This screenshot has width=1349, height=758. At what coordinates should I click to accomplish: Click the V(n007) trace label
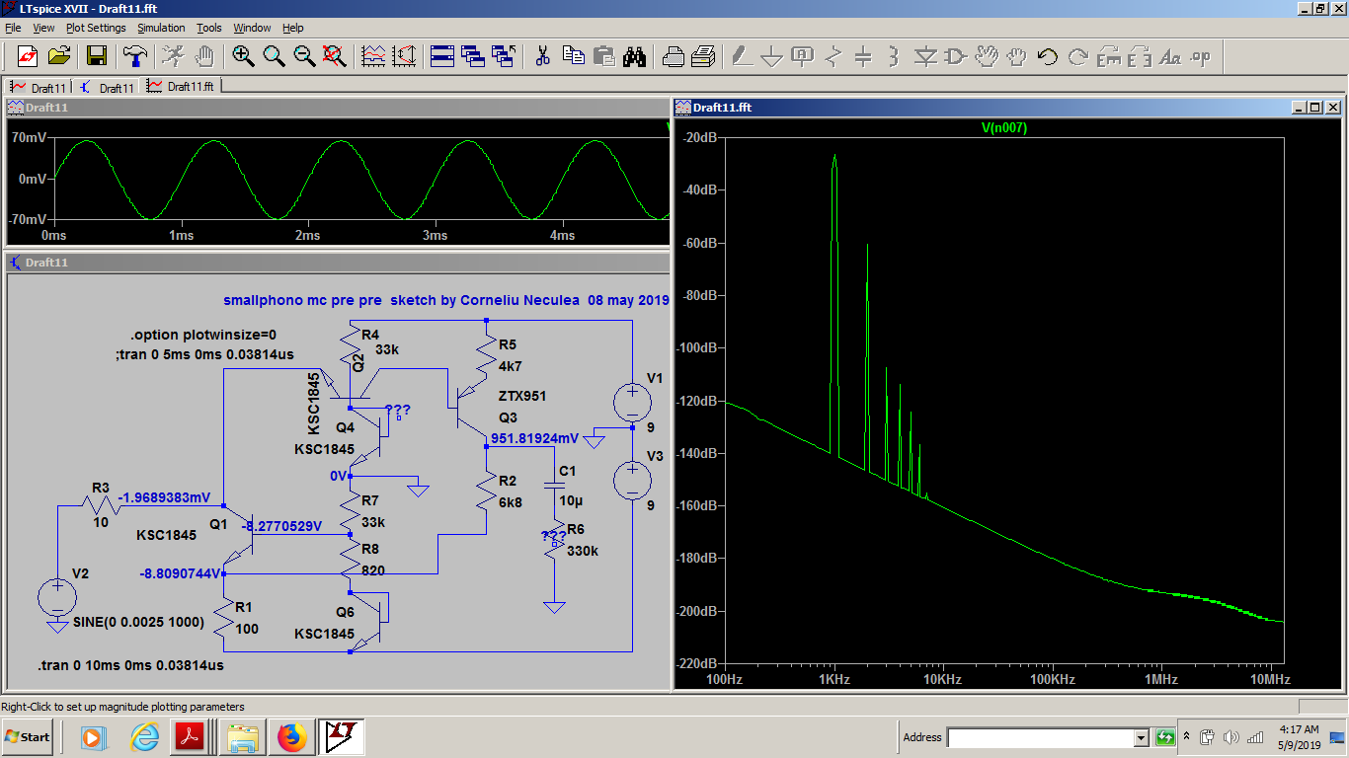pos(1004,127)
